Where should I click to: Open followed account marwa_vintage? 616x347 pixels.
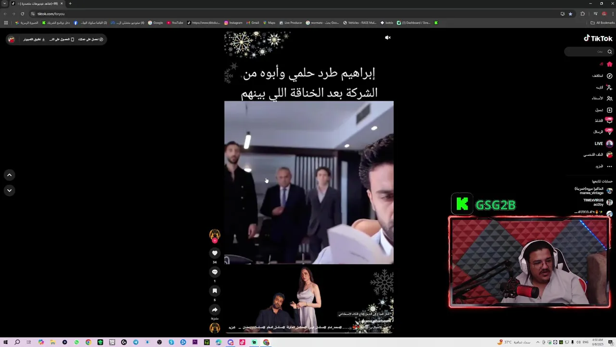(593, 191)
